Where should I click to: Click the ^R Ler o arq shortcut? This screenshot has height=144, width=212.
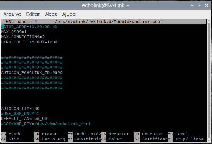50,139
